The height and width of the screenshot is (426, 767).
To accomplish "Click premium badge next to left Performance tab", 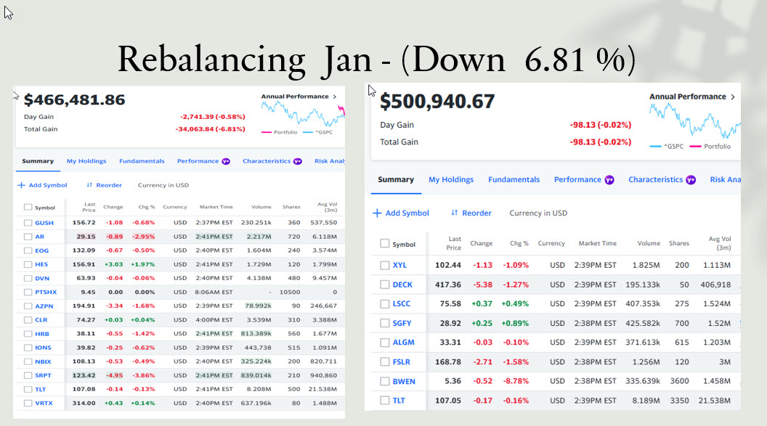I will click(225, 161).
